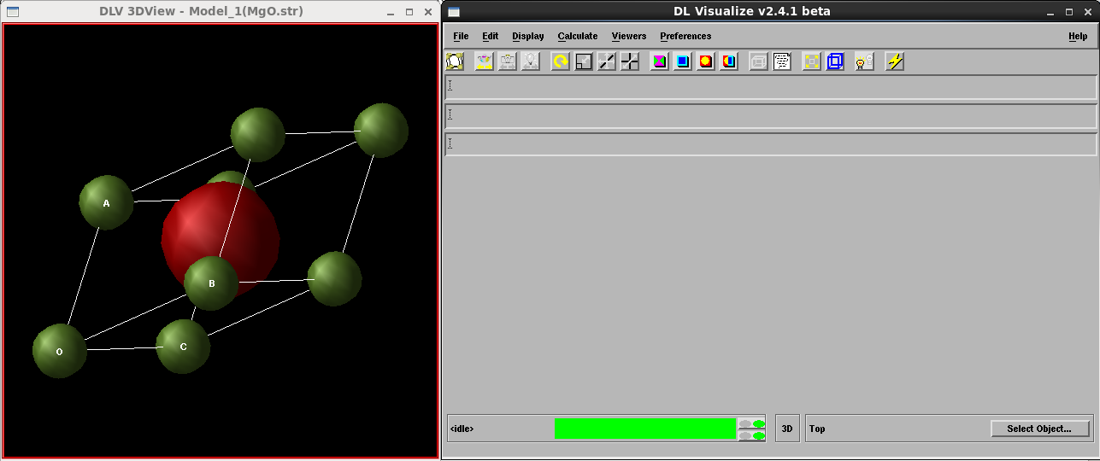Expand the Viewers menu

(629, 36)
